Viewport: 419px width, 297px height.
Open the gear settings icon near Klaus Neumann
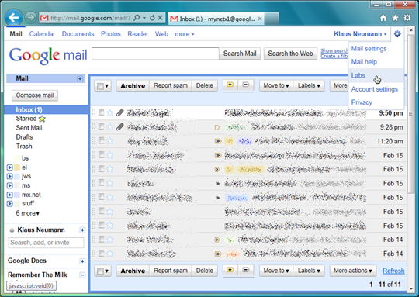pos(397,34)
